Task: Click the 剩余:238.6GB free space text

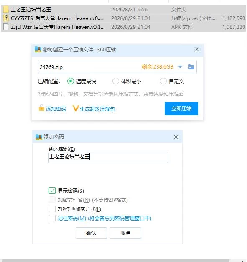Action: click(x=158, y=67)
